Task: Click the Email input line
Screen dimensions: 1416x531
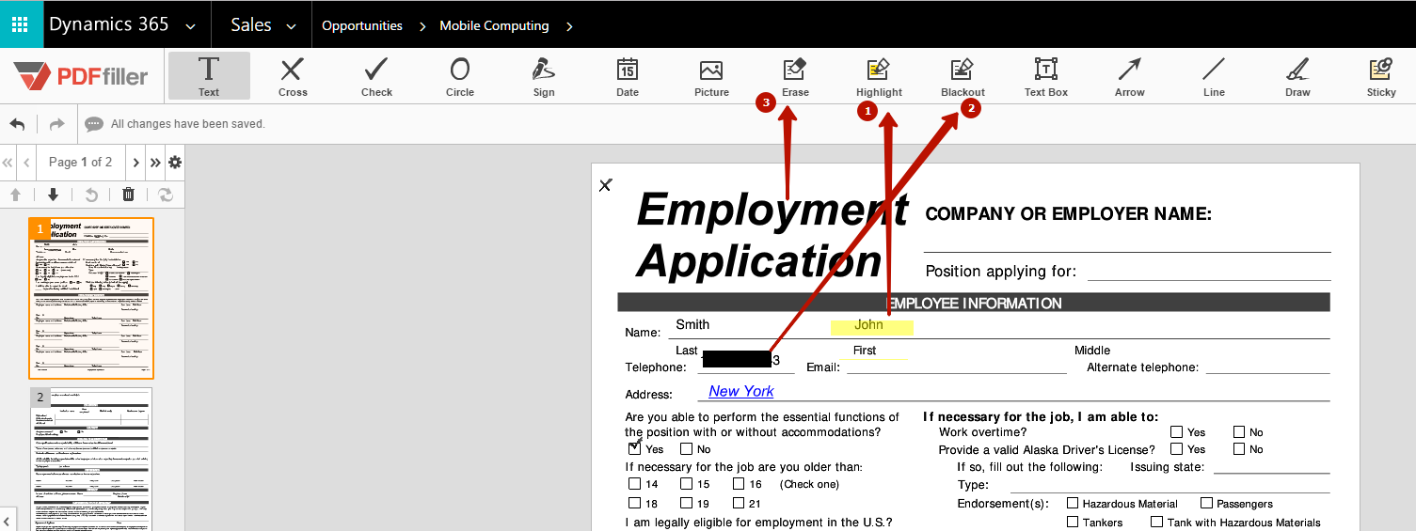Action: click(956, 367)
